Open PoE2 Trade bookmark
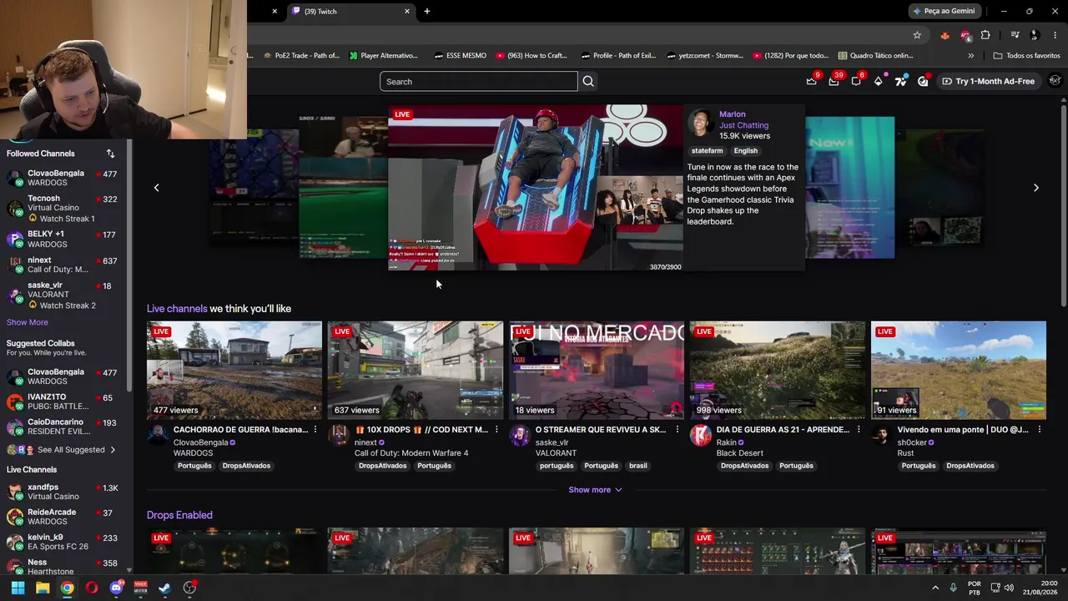Screen dimensions: 1068x601 click(x=300, y=56)
